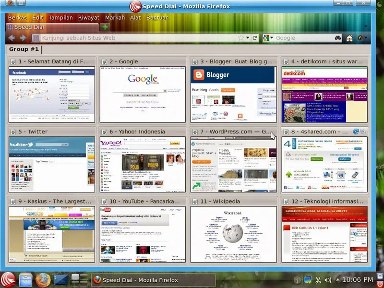384x288 pixels.
Task: Click the icon beside '1 - Selamat Datang di F...'
Action: (13, 62)
